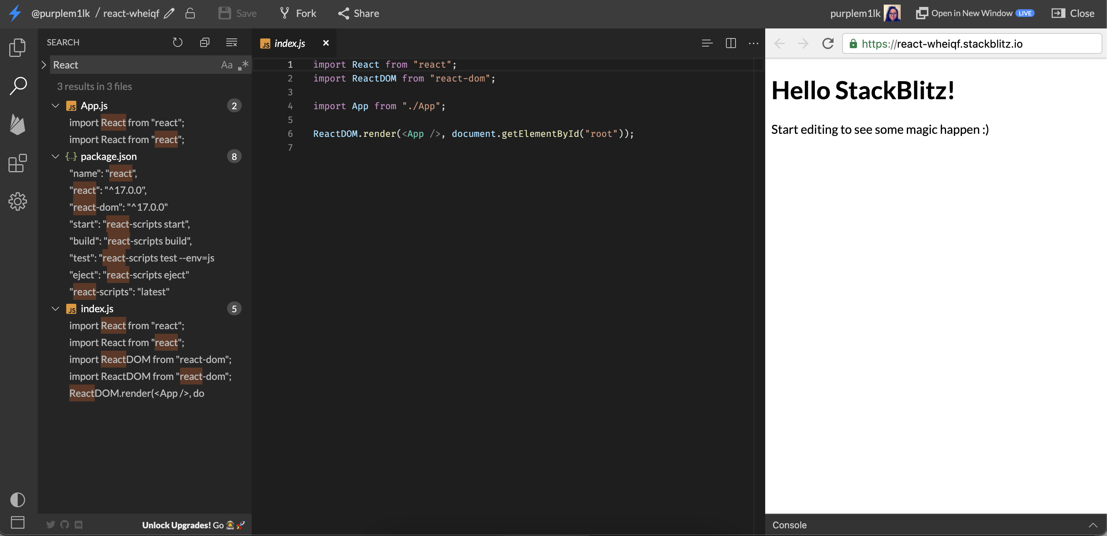Collapse the package.json results group
1107x536 pixels.
[x=55, y=156]
